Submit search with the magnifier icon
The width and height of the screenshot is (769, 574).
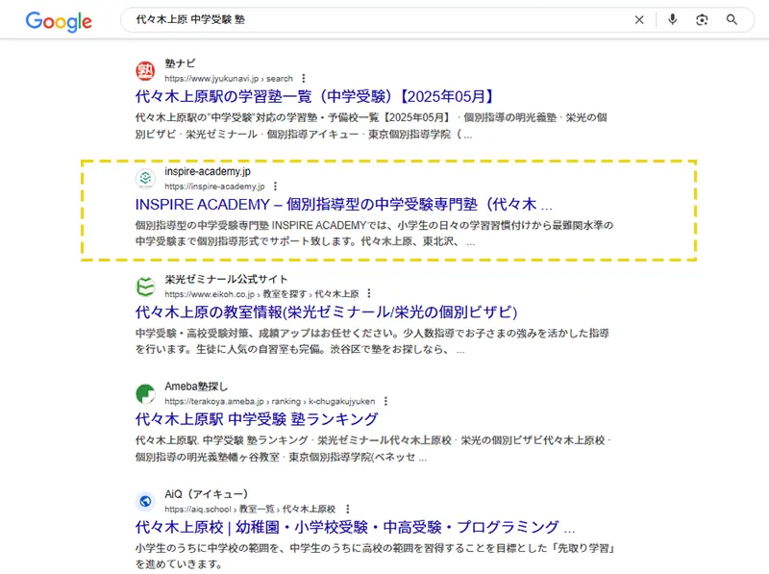tap(732, 19)
